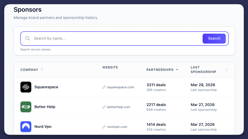The width and height of the screenshot is (248, 139).
Task: Click Mar 27, 2026 date in Nord Vpn row
Action: (x=203, y=125)
